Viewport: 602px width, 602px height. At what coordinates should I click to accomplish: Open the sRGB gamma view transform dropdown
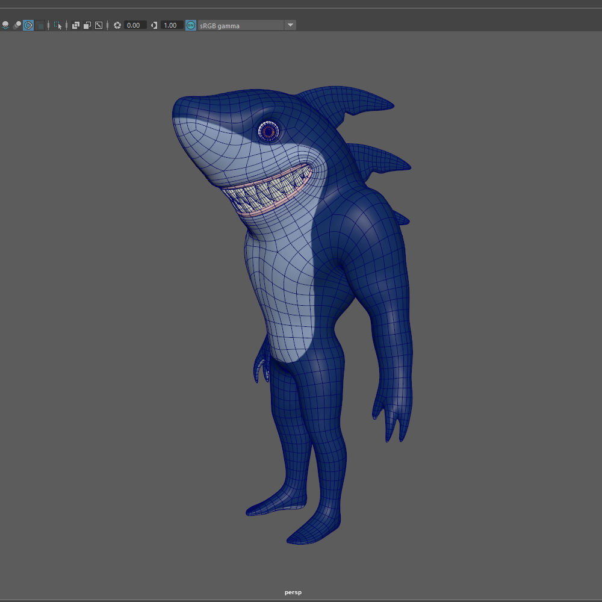coord(247,25)
